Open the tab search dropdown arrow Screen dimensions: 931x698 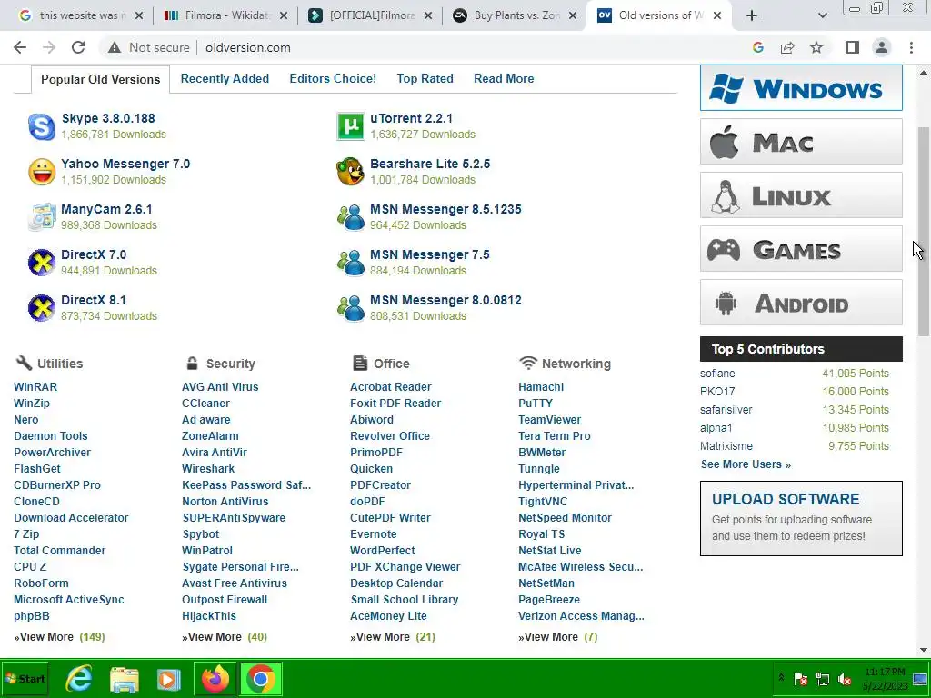(822, 15)
